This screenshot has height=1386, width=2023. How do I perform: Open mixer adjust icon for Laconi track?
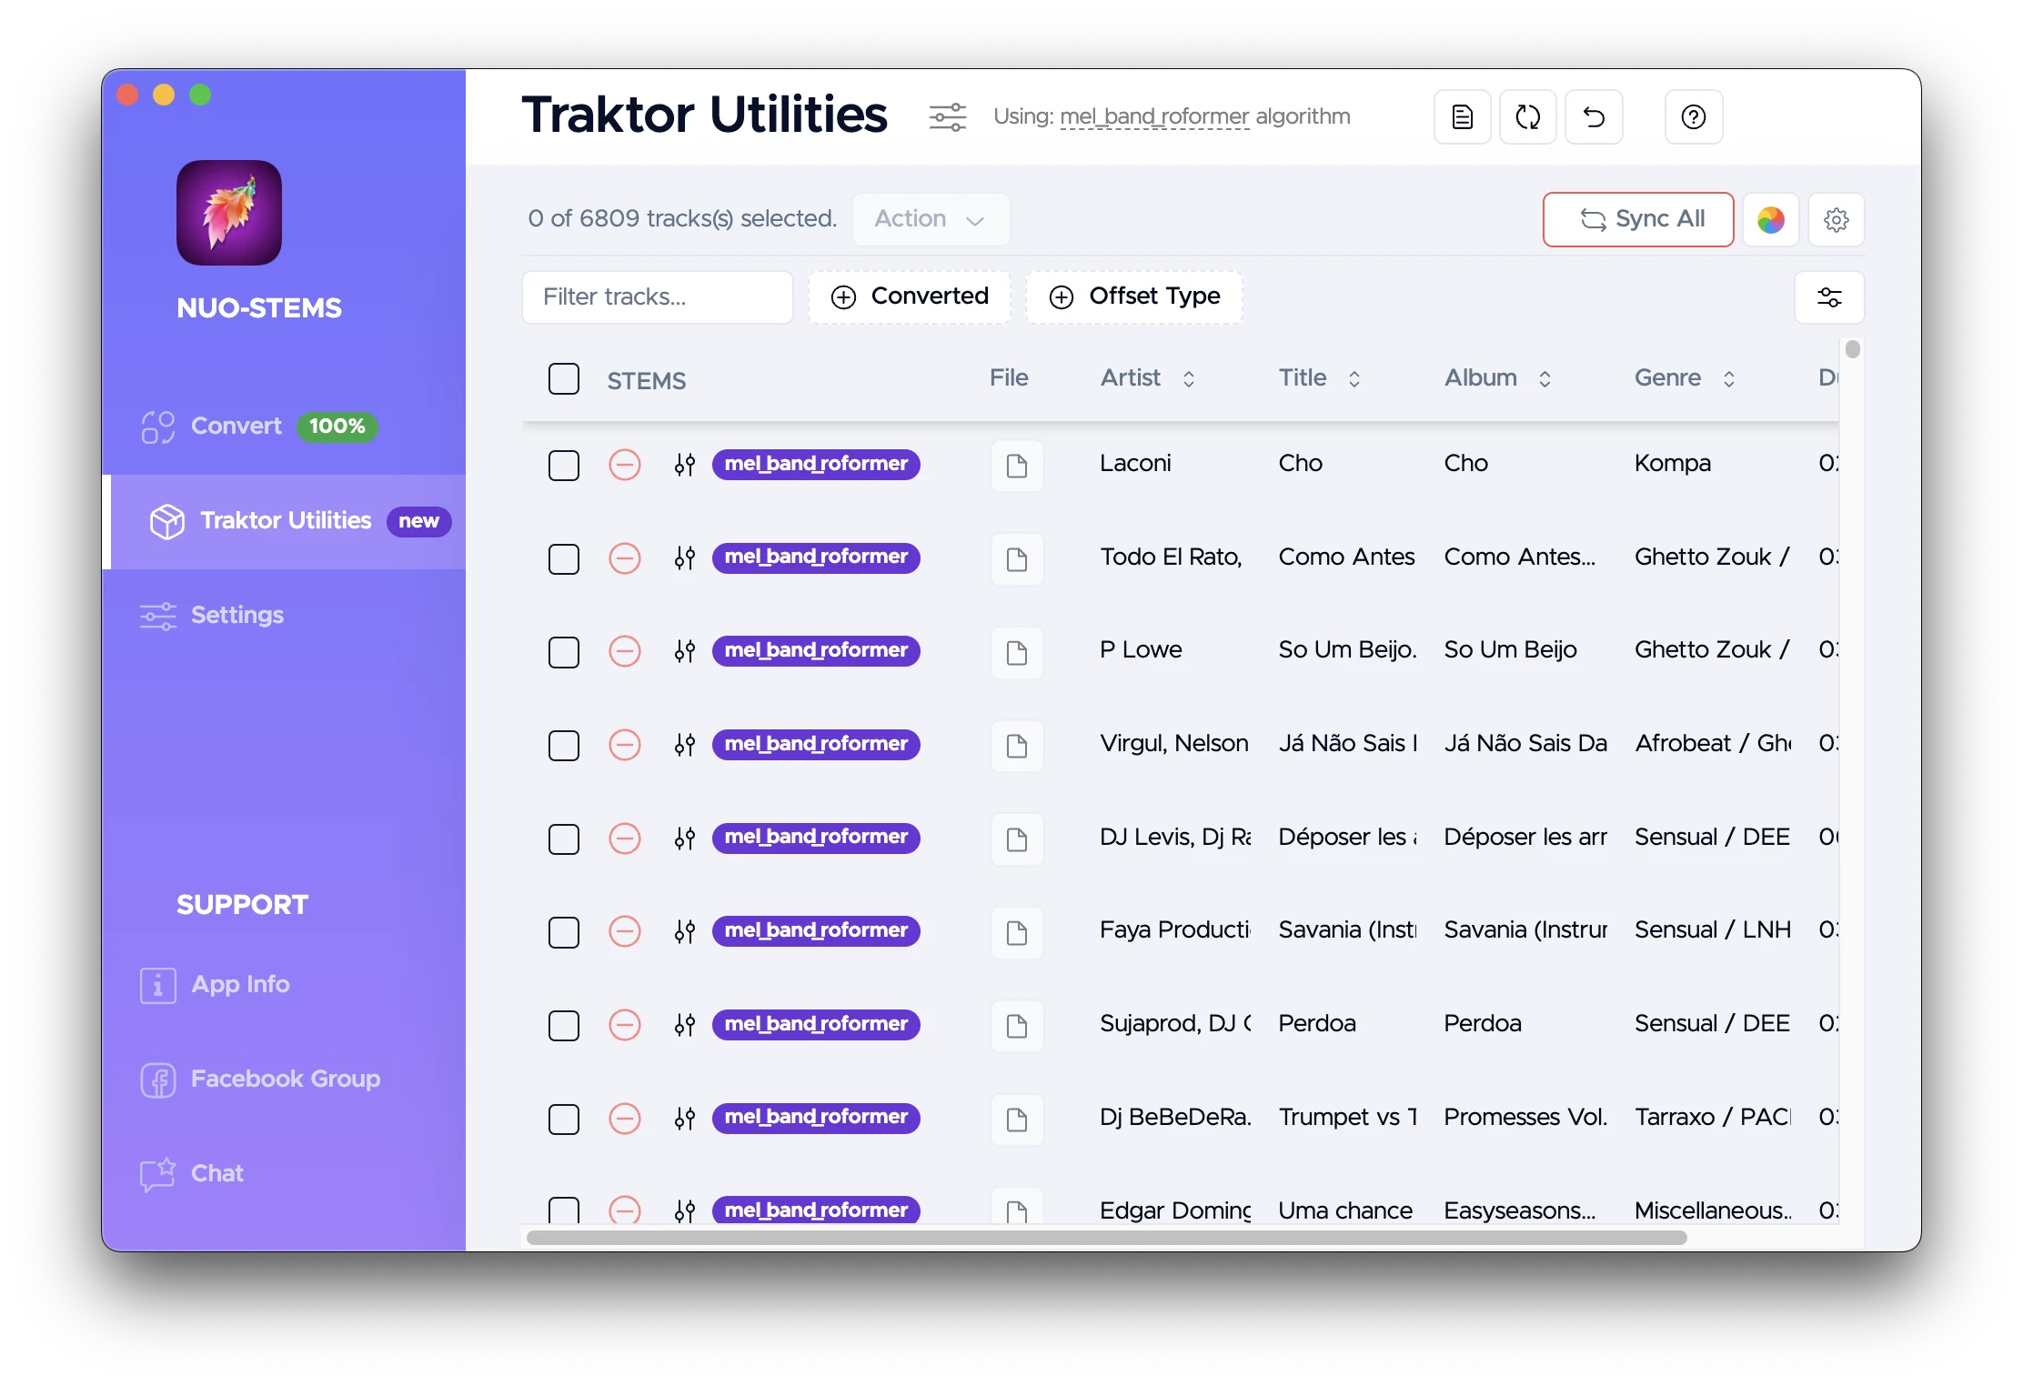(685, 465)
